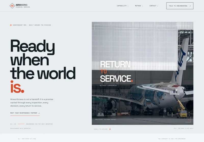Click the orange progress line after 01 / 03
The height and width of the screenshot is (142, 204).
click(x=21, y=124)
